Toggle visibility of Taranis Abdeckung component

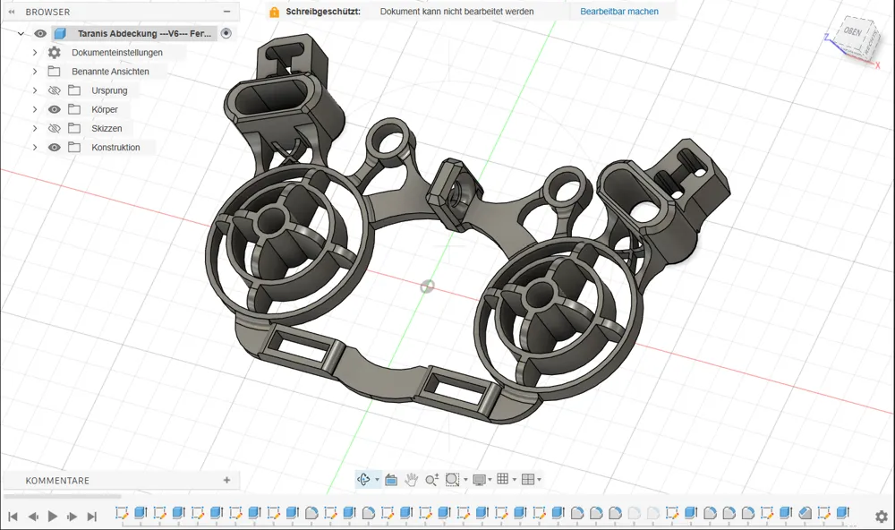click(x=40, y=33)
